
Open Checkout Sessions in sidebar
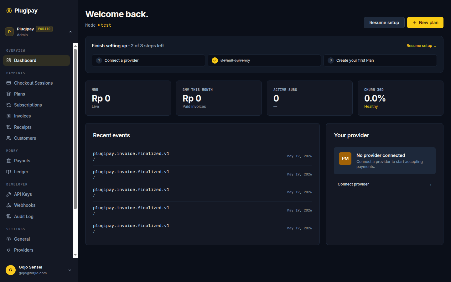click(36, 83)
